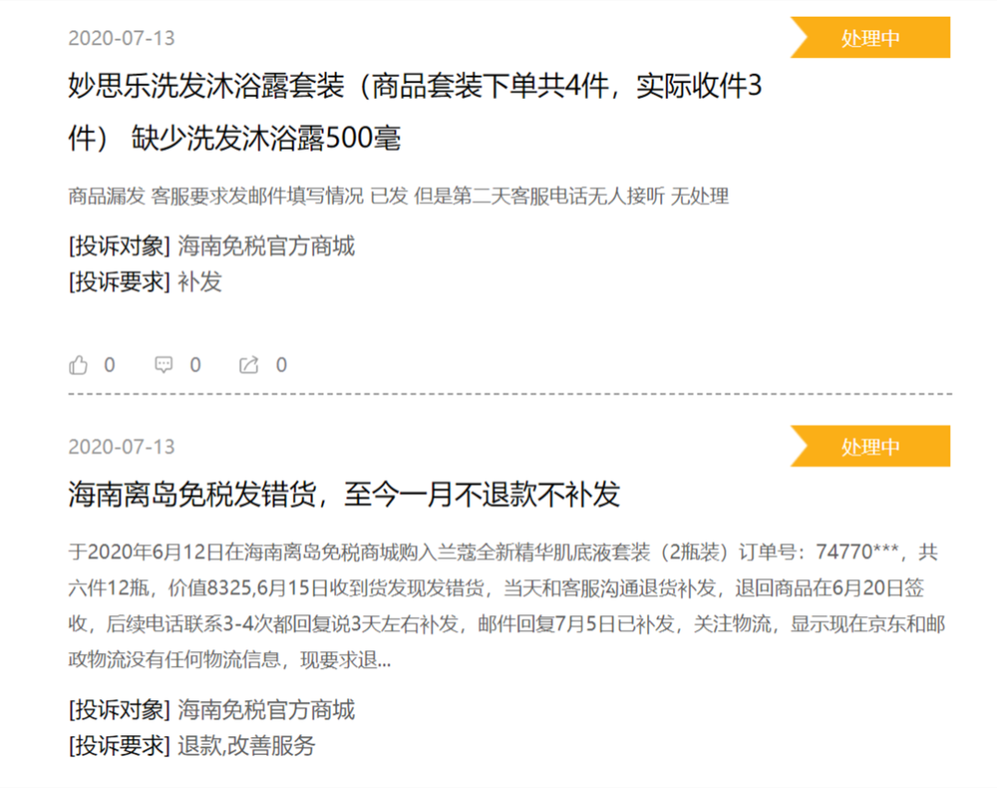Select 海南免税官方商城 under the 发错货 complaint

267,709
